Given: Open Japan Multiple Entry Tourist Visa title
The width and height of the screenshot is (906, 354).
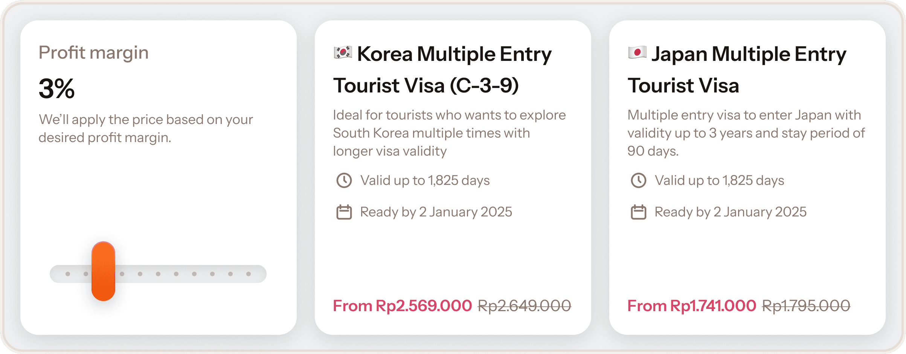Looking at the screenshot, I should click(737, 70).
